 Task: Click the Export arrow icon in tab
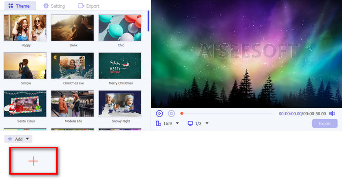point(81,6)
